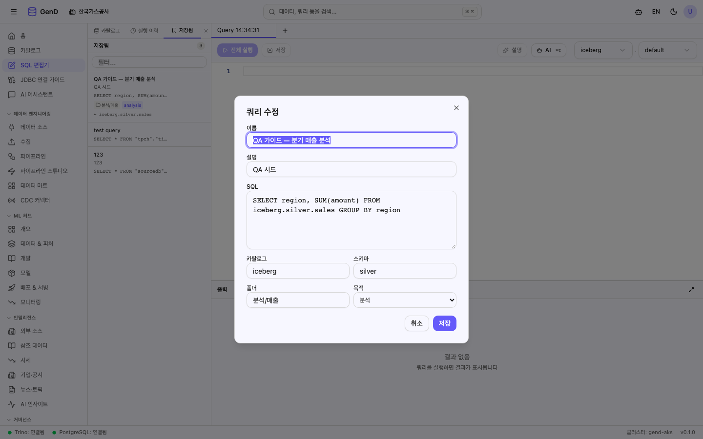The image size is (703, 439).
Task: Open AI 인사이트 page
Action: pyautogui.click(x=44, y=404)
